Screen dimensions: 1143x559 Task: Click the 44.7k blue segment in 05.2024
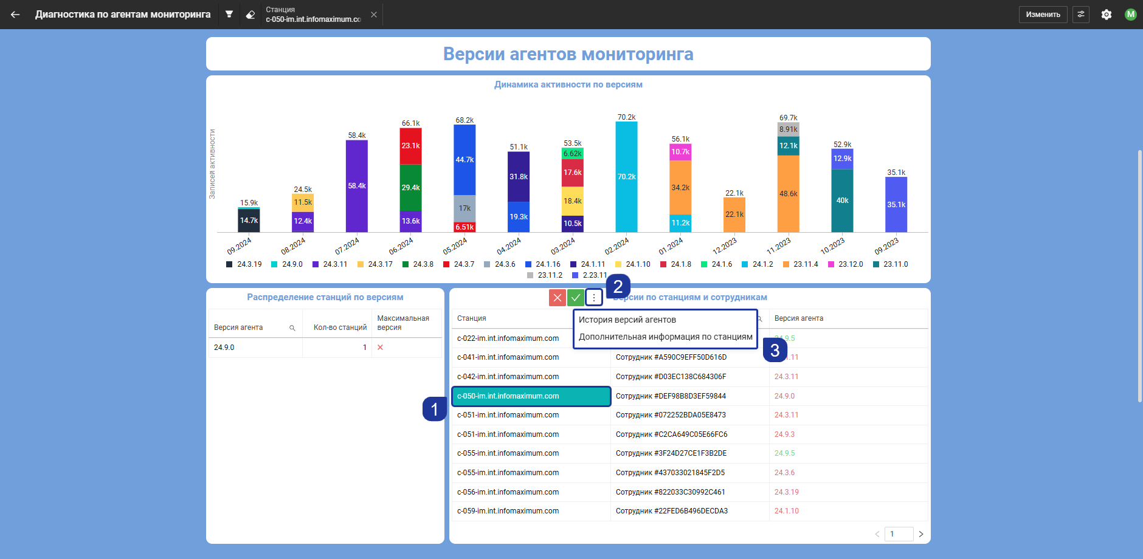[464, 160]
